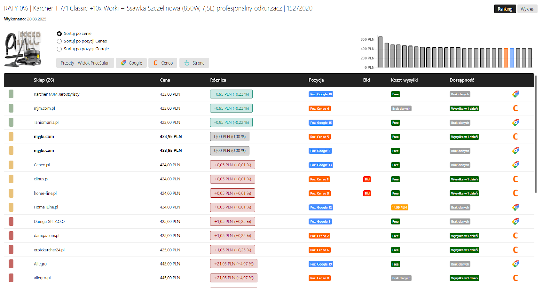Click Ceneo icon in clinus.pl row

(516, 179)
